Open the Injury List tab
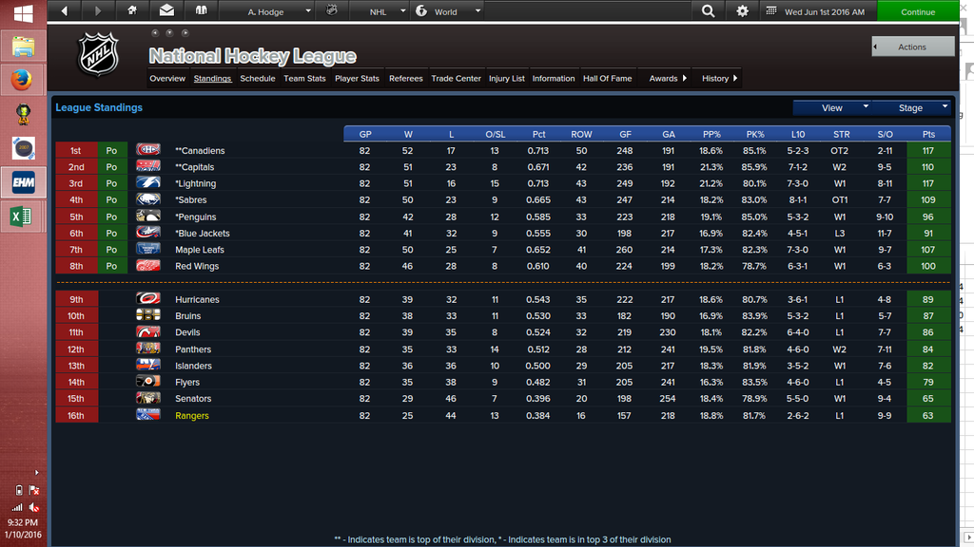The height and width of the screenshot is (547, 974). (x=506, y=78)
